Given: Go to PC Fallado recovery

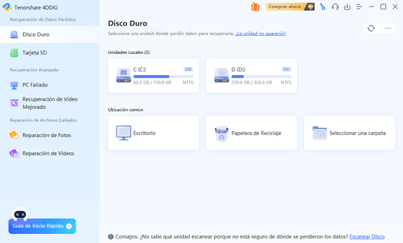Looking at the screenshot, I should (35, 85).
